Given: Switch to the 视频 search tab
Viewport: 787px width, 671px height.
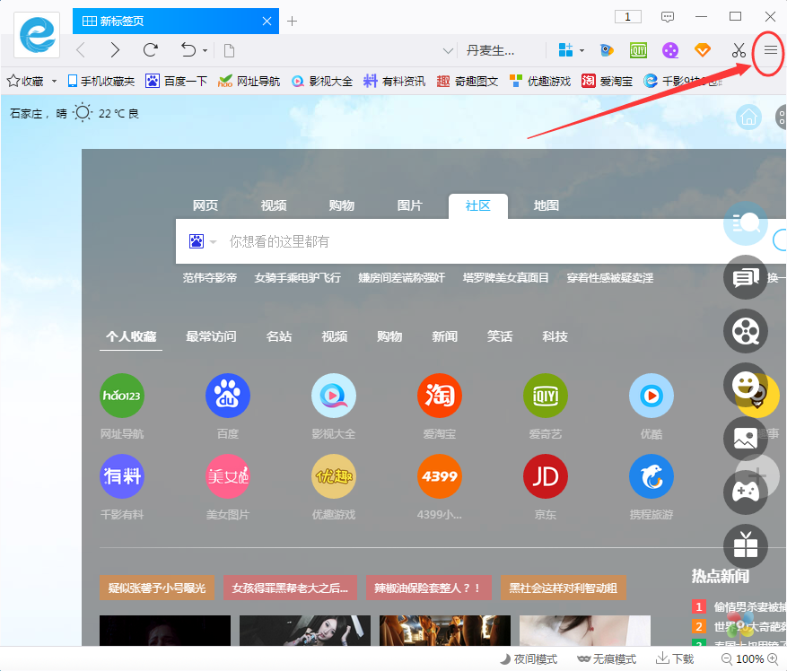Looking at the screenshot, I should pos(273,205).
